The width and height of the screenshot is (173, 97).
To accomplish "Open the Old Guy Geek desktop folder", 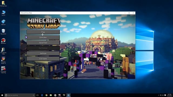I will [x=3, y=4].
